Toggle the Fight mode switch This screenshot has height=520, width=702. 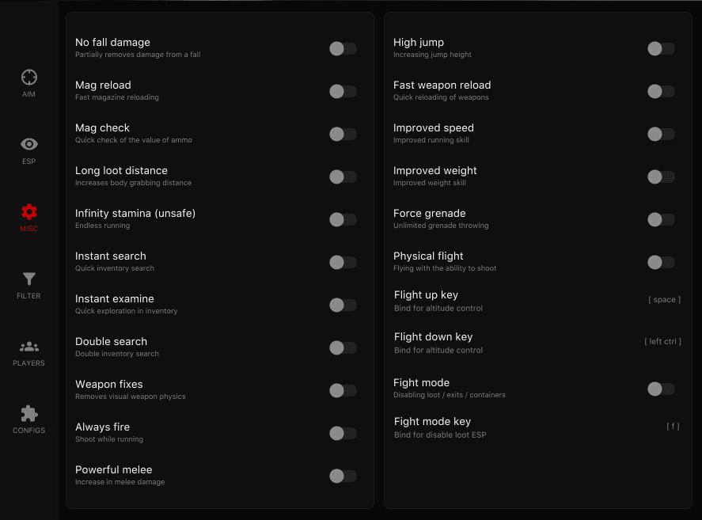tap(661, 389)
